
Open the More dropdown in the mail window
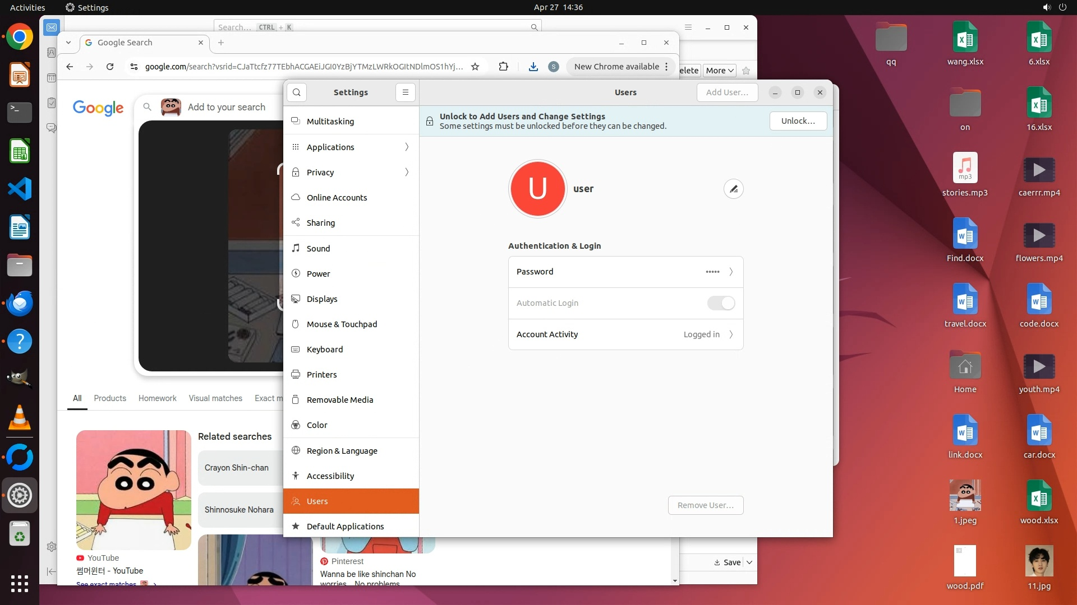pos(719,71)
